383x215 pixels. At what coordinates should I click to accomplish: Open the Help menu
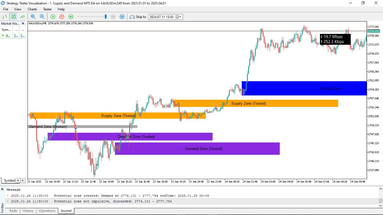(61, 9)
